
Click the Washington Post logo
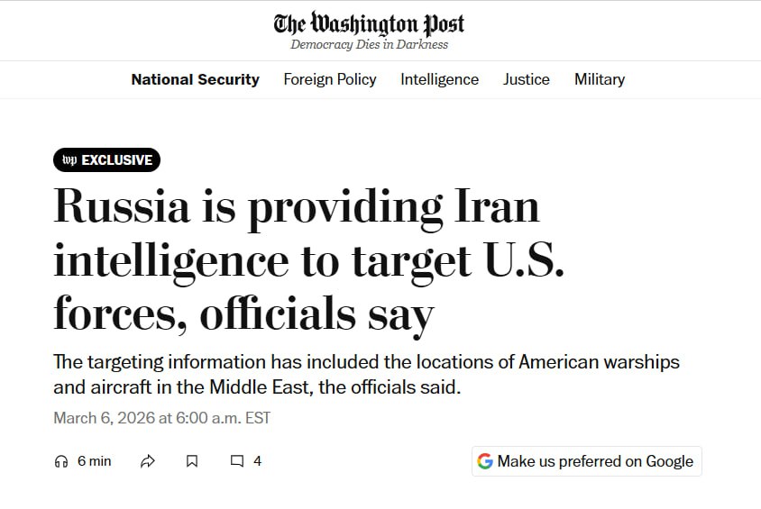[x=370, y=23]
